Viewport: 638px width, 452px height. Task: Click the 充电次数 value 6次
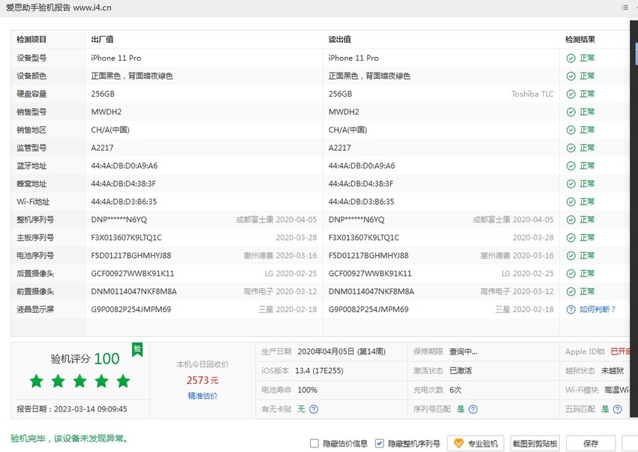coord(456,390)
